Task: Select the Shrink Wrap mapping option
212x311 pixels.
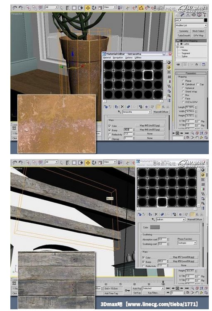Action: [x=183, y=92]
